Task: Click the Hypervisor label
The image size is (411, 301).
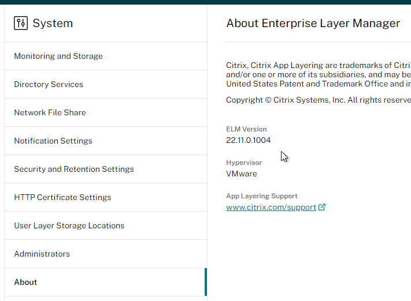Action: [x=244, y=163]
